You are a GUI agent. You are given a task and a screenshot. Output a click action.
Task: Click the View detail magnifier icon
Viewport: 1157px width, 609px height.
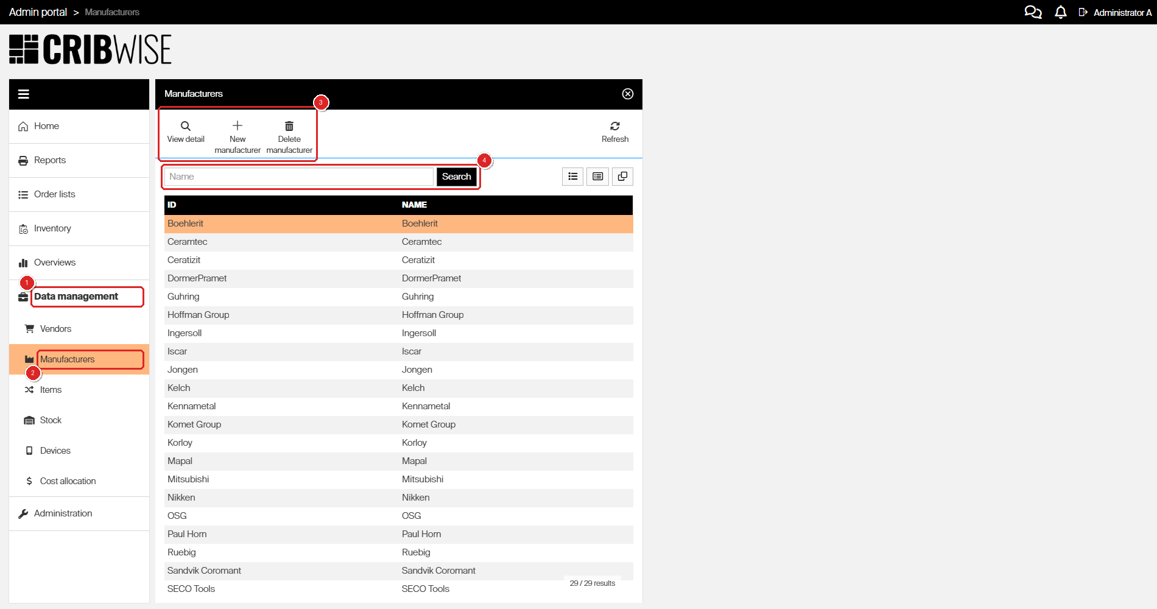[186, 126]
